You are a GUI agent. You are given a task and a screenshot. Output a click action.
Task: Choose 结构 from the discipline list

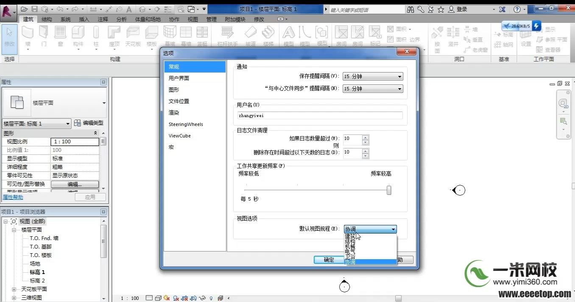coord(370,241)
